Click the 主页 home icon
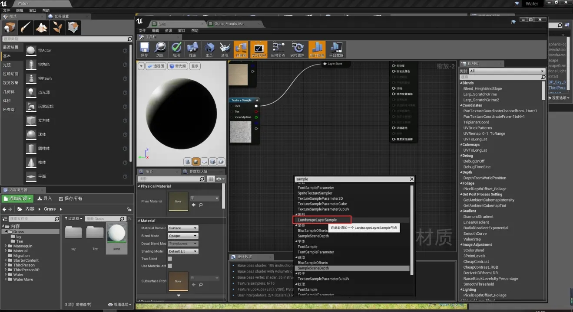The width and height of the screenshot is (573, 312). click(x=209, y=48)
